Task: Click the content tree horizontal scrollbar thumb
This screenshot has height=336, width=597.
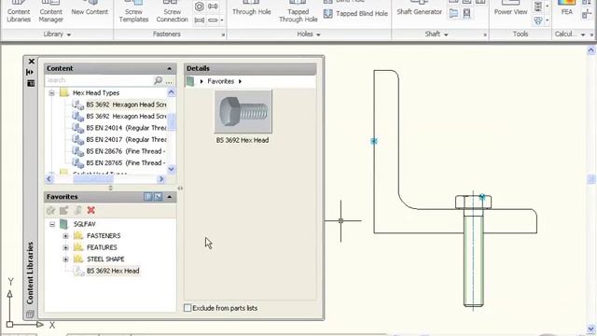Action: click(x=93, y=179)
